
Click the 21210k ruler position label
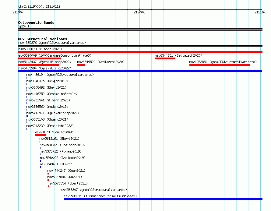[260, 12]
